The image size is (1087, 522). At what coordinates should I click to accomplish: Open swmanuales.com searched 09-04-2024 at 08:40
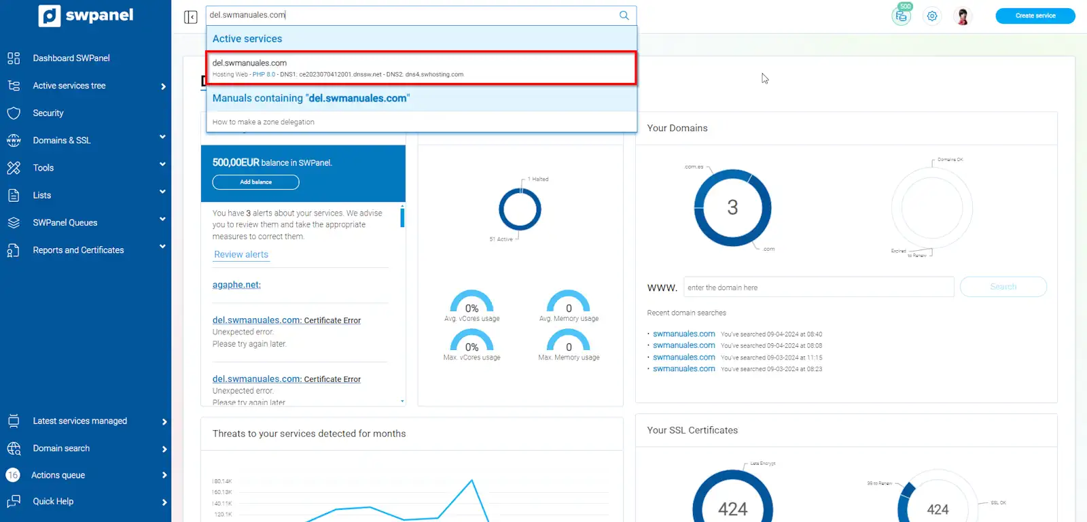[x=684, y=334]
